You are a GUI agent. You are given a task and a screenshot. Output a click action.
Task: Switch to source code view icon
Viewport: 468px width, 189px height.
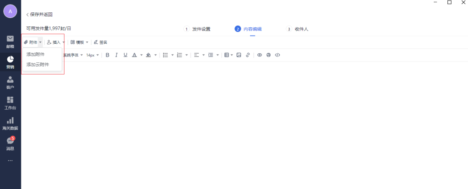(277, 55)
